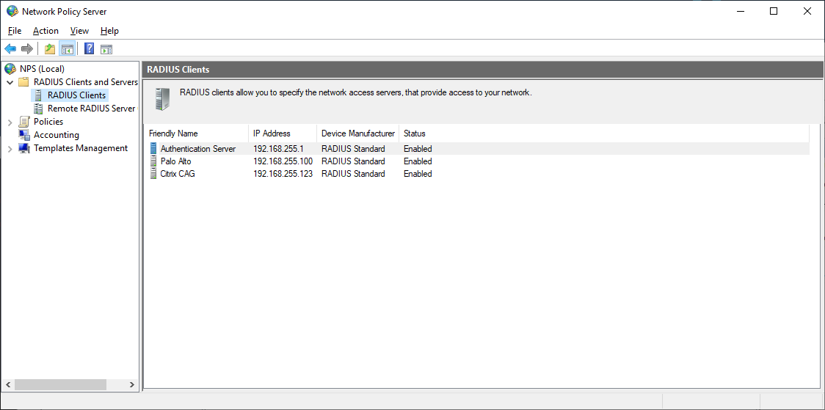The width and height of the screenshot is (825, 410).
Task: Select RADIUS Clients and Servers tree item
Action: (86, 82)
